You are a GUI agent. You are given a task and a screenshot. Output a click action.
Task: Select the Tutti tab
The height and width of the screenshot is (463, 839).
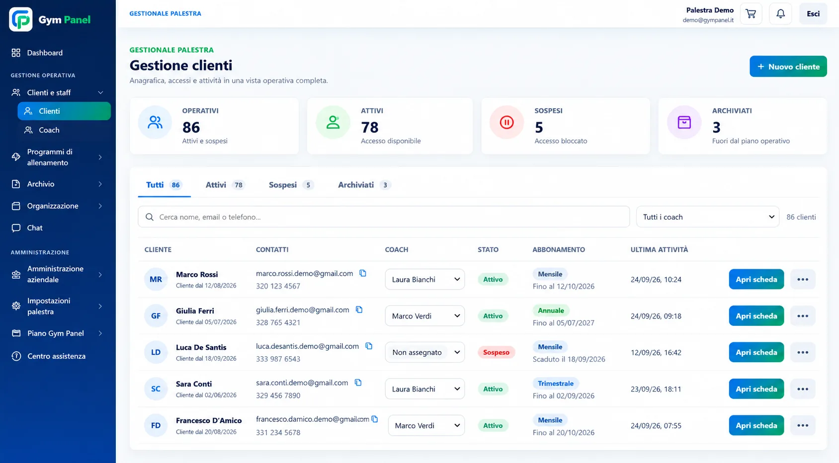[x=164, y=185]
